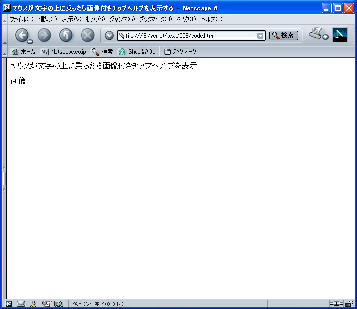Open the ファイル(F) menu
Image resolution: width=357 pixels, height=309 pixels.
pos(21,19)
